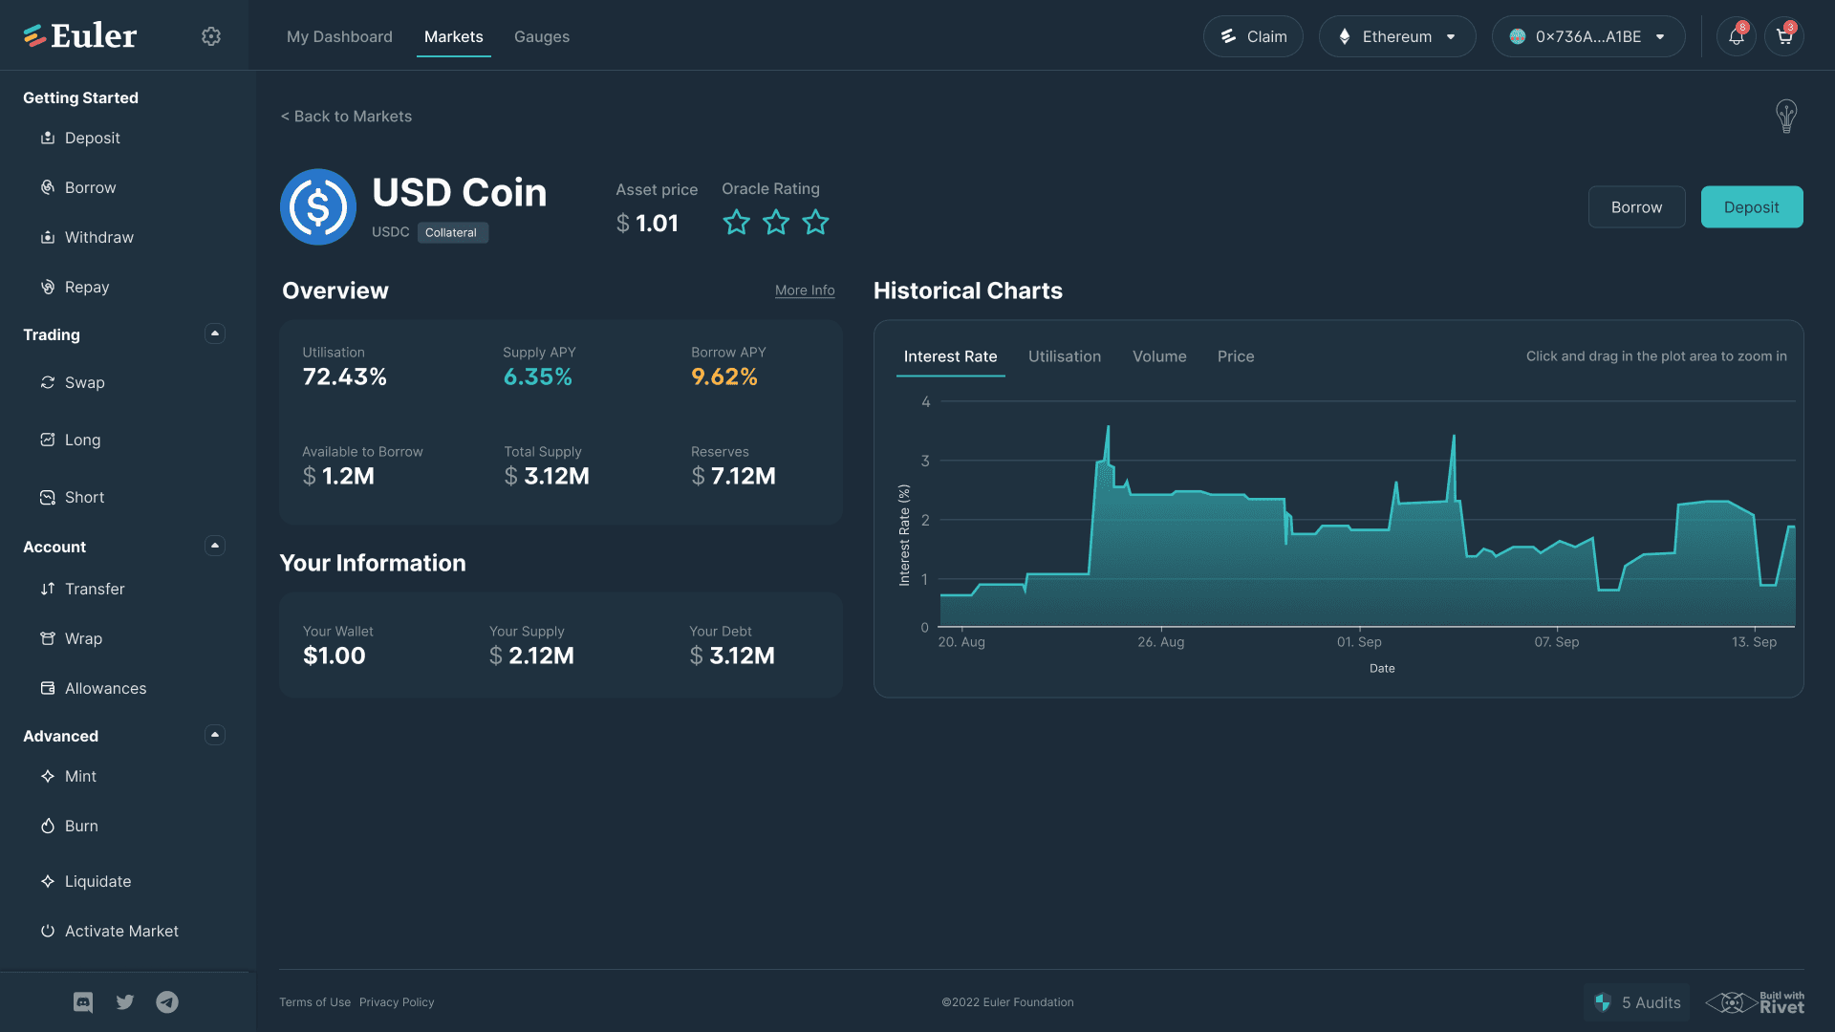Click the lightbulb tips icon
Viewport: 1835px width, 1032px height.
coord(1785,116)
